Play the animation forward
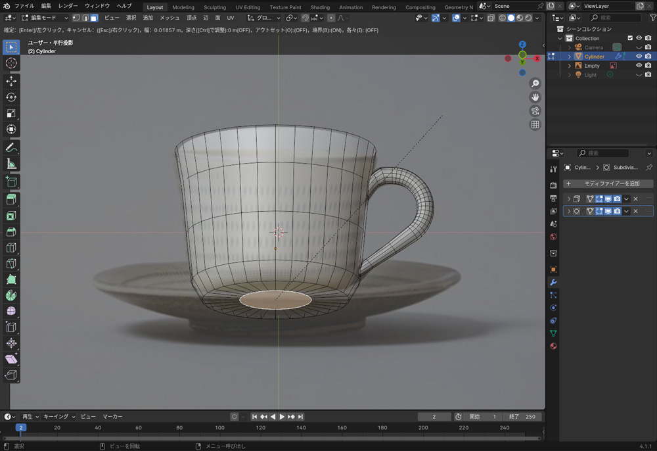 (282, 416)
